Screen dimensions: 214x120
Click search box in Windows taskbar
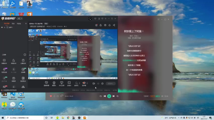(25, 118)
